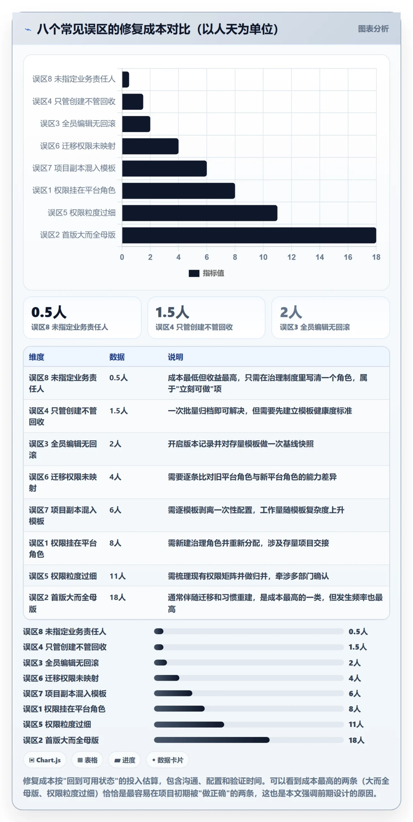Click the 误区2 progress bar showing 18人
This screenshot has height=822, width=413.
tap(249, 740)
